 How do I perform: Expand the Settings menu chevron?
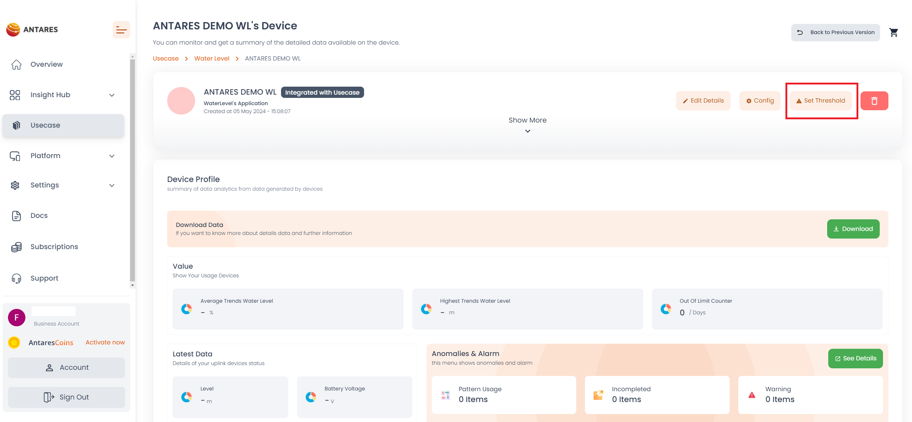point(112,185)
